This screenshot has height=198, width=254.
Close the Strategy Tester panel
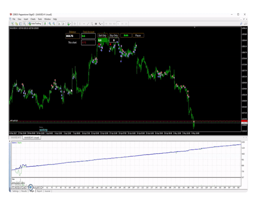coord(10,141)
